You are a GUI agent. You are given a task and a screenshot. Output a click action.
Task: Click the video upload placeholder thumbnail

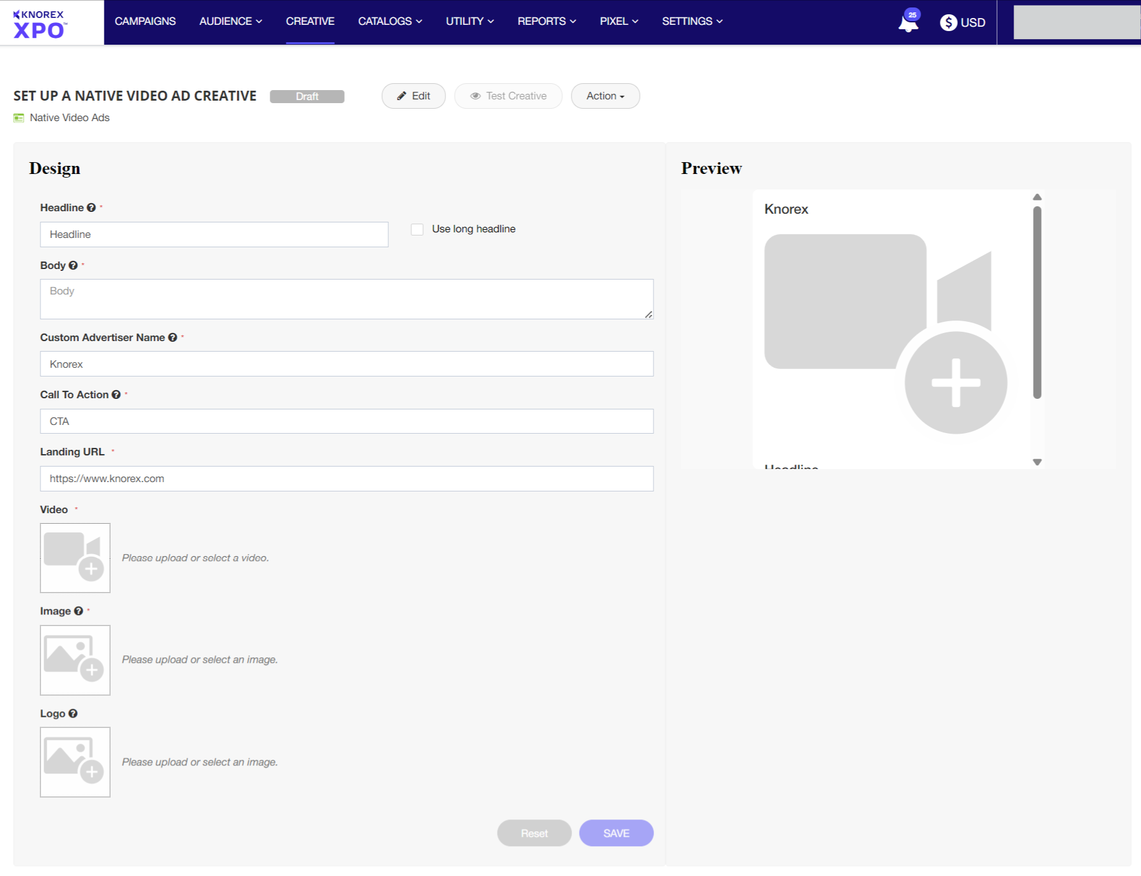click(x=75, y=558)
